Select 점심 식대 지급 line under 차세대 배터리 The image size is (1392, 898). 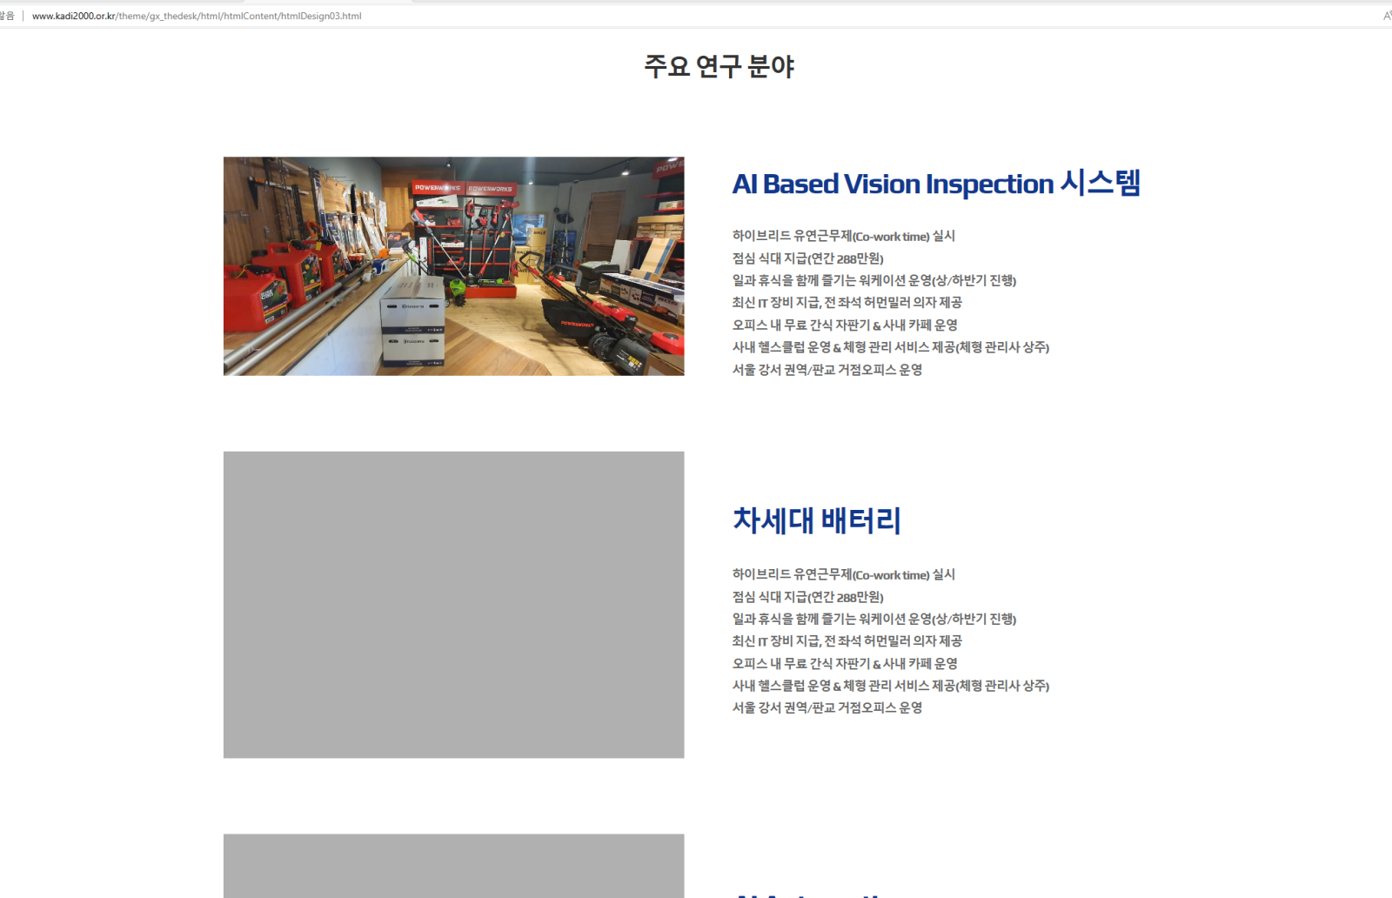tap(808, 597)
